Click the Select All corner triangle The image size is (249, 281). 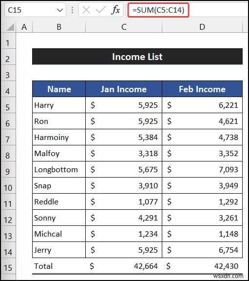tap(10, 27)
